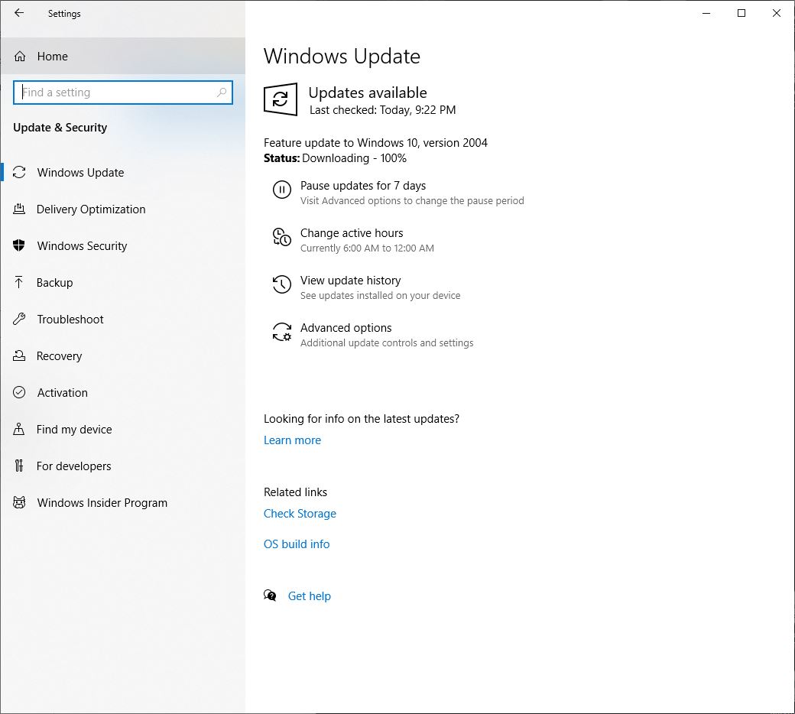
Task: Select Find my device
Action: [123, 429]
